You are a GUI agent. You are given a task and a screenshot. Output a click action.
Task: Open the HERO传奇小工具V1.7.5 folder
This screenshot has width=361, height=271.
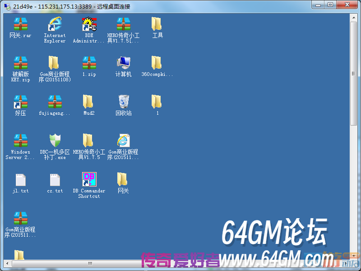click(88, 140)
